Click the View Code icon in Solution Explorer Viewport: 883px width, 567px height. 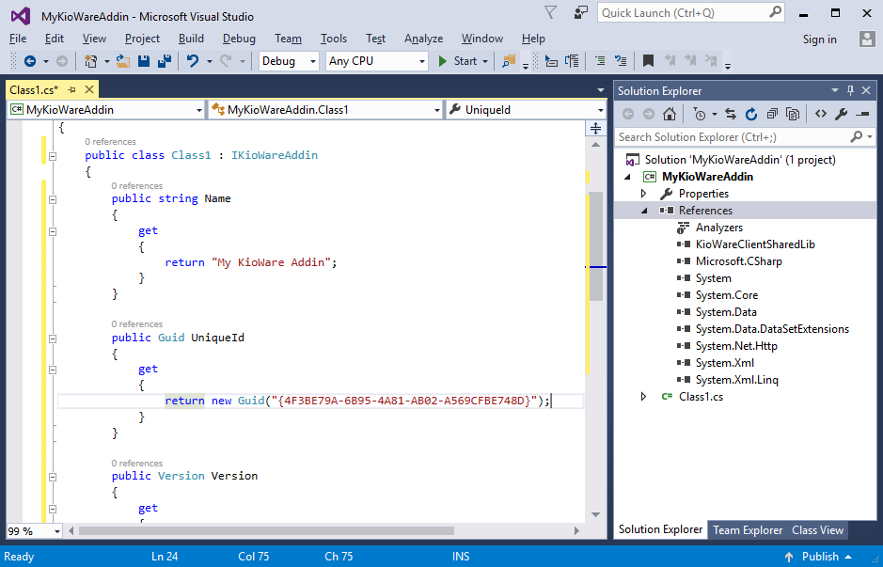point(821,115)
